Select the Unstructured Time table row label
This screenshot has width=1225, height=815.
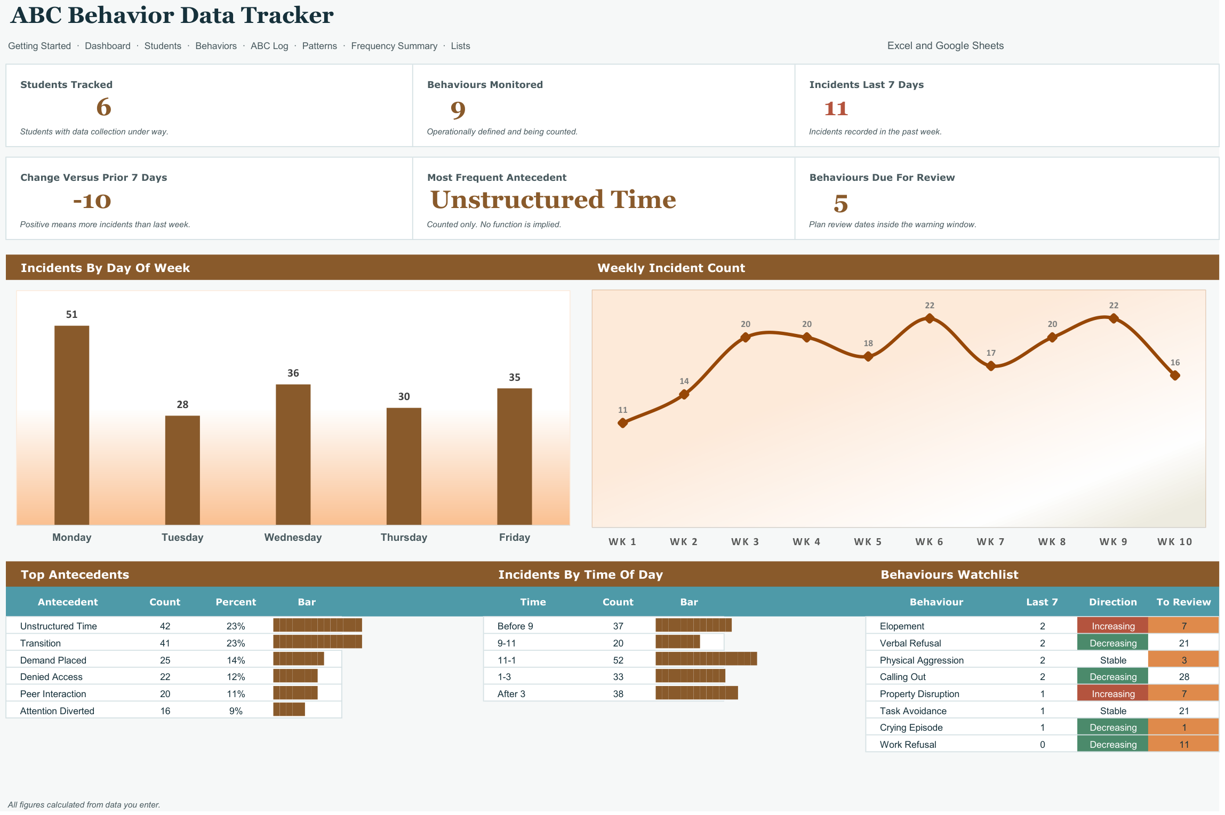point(59,626)
